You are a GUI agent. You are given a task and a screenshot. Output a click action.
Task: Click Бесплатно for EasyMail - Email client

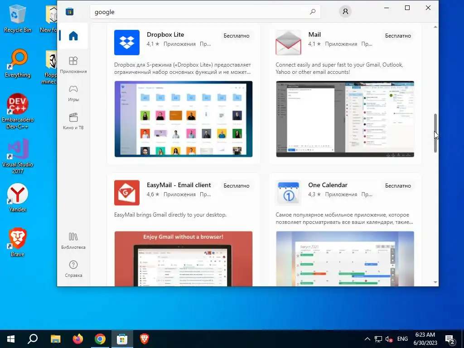[237, 186]
